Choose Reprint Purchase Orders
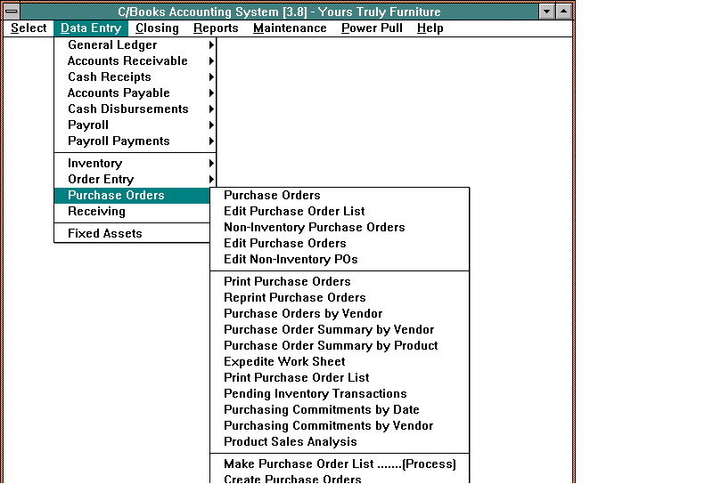 pyautogui.click(x=294, y=298)
